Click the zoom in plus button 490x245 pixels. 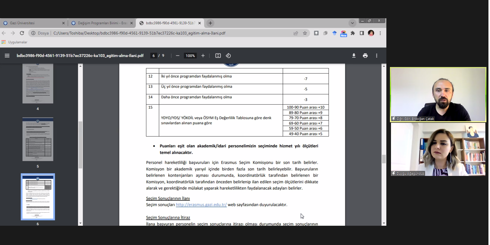click(203, 56)
